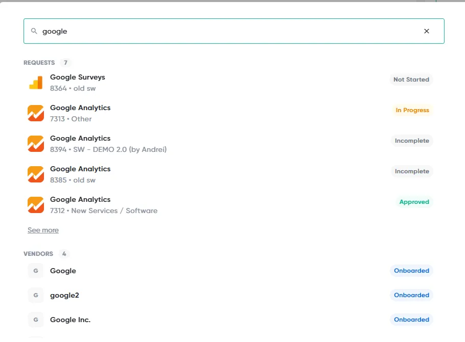
Task: Click Onboarded badge for Google vendor
Action: [x=411, y=271]
